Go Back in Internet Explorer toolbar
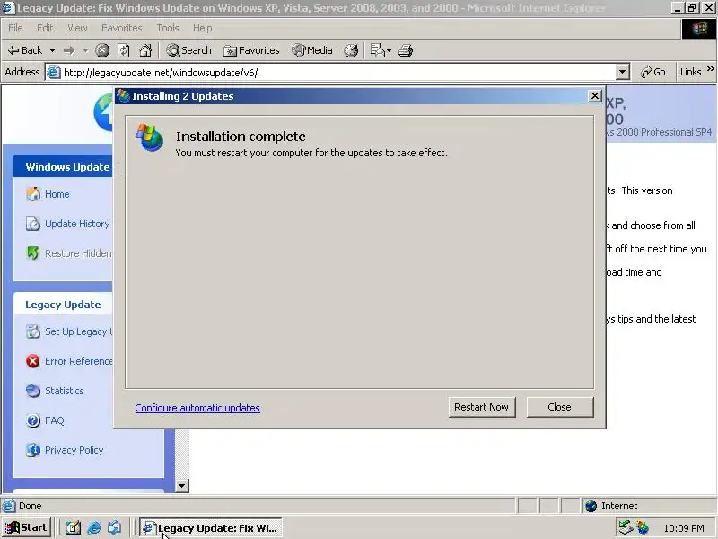 25,50
